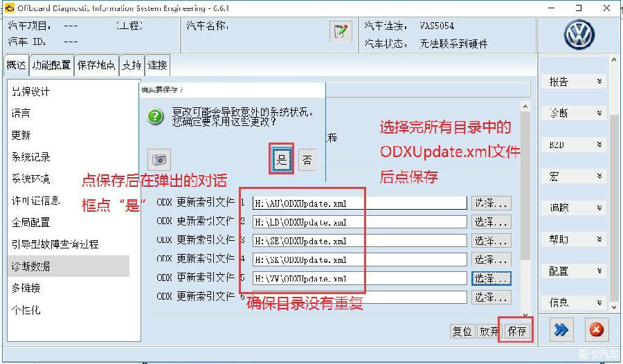Click 选择... for ODX index file 6
The image size is (623, 364).
click(x=491, y=297)
